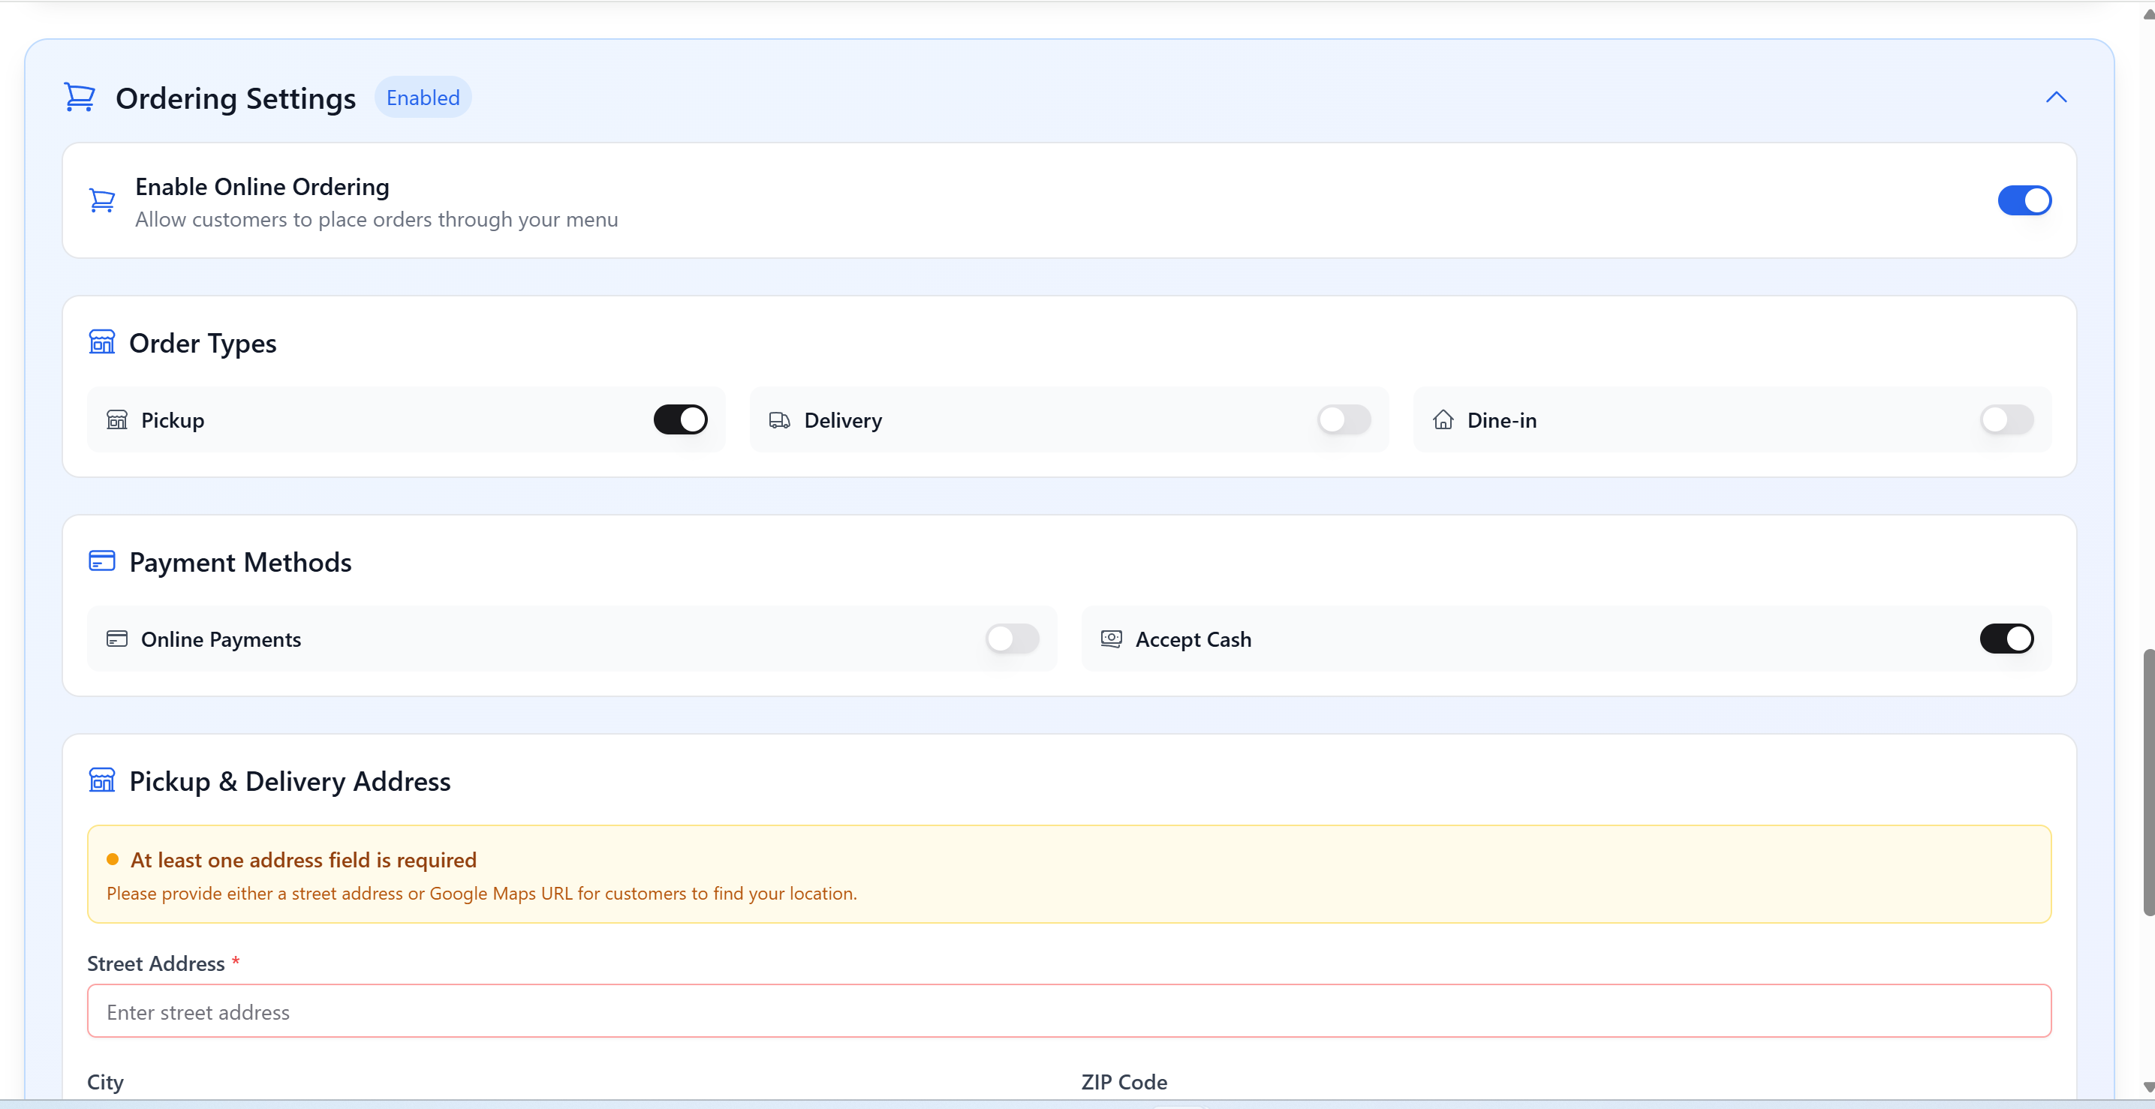
Task: Click the Online Payments credit card icon
Action: click(x=117, y=639)
